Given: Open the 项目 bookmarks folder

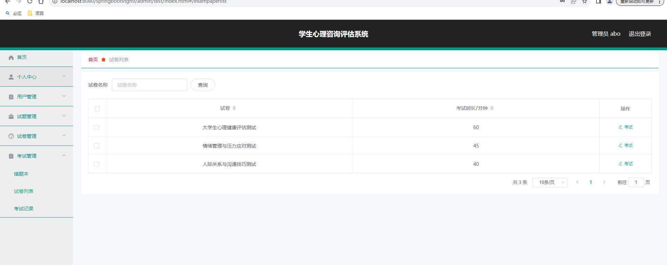Looking at the screenshot, I should click(36, 13).
